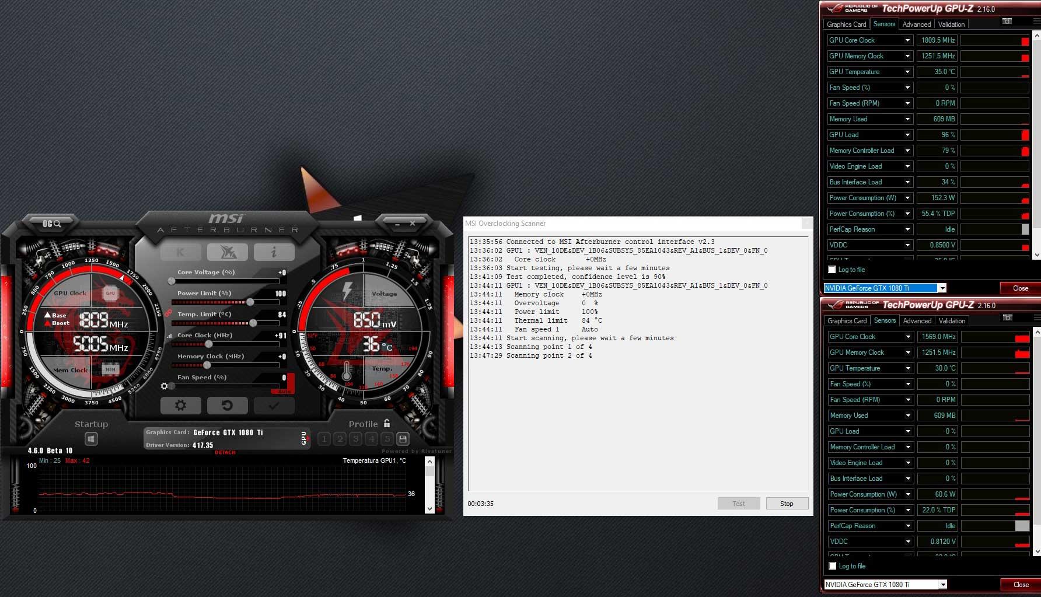Viewport: 1041px width, 597px height.
Task: Open the OC Scanner button in Afterburner
Action: point(51,224)
